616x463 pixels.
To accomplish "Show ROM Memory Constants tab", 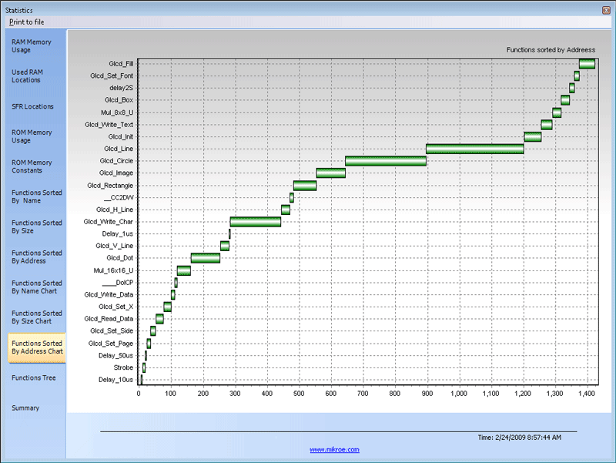I will (x=32, y=166).
